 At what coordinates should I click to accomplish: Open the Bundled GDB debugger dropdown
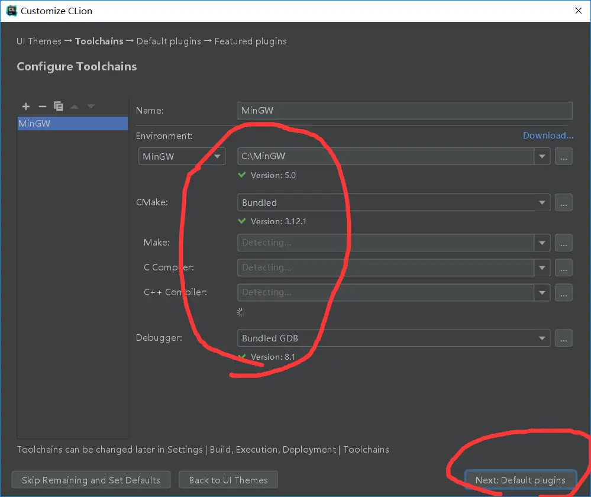tap(393, 338)
